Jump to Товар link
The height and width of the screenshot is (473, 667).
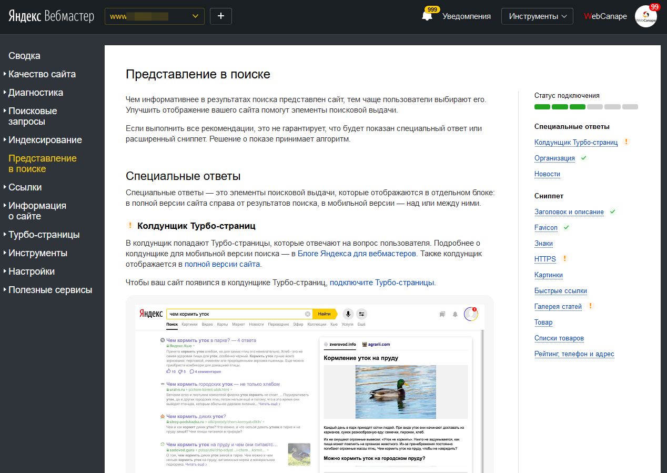(x=543, y=323)
